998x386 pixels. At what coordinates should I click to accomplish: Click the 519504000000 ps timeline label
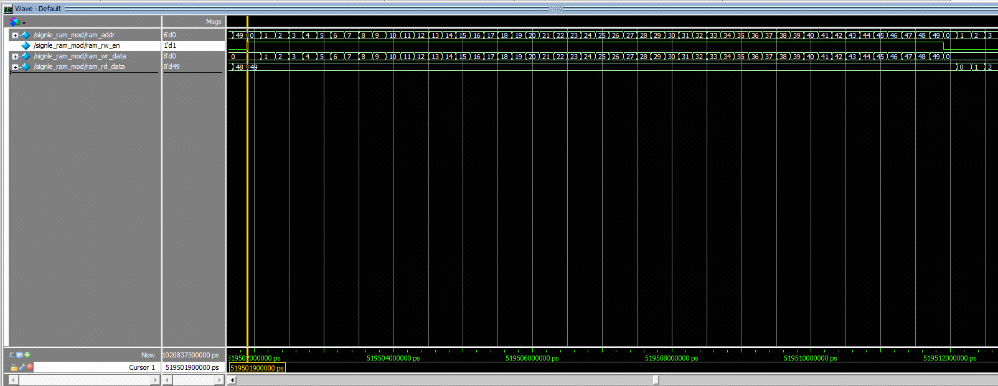(x=393, y=358)
